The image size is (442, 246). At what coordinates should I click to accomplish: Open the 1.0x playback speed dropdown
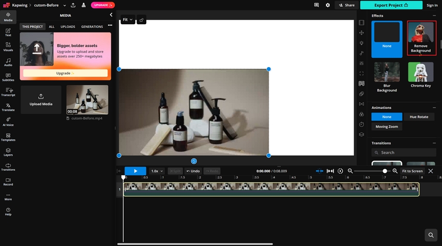(157, 171)
